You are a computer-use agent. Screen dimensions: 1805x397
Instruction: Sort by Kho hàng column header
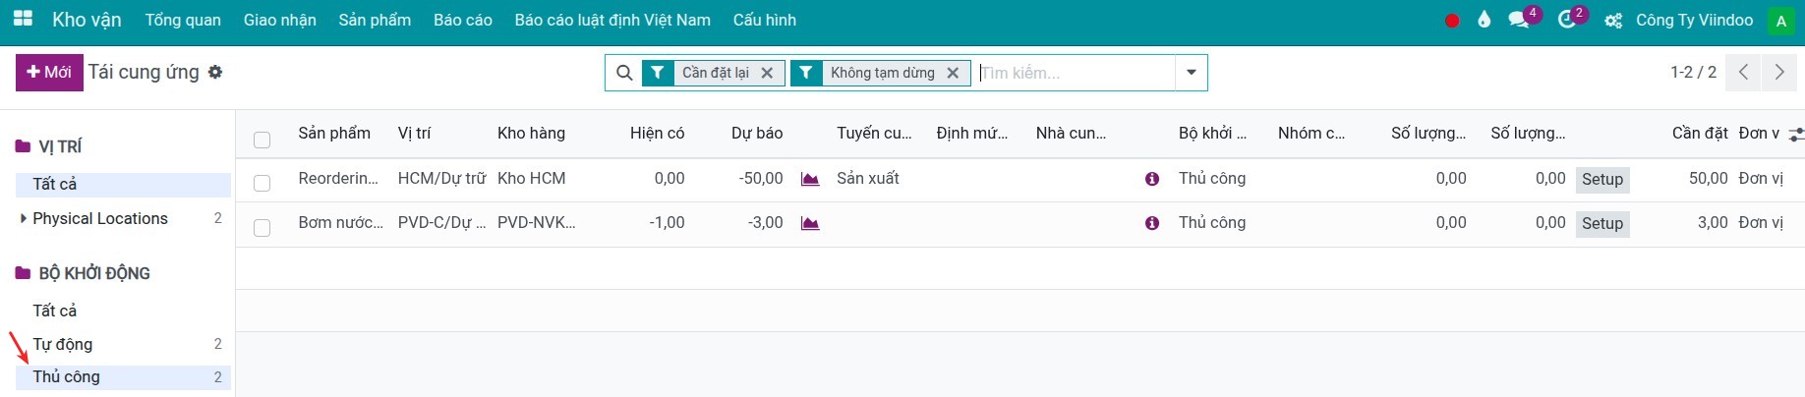531,133
